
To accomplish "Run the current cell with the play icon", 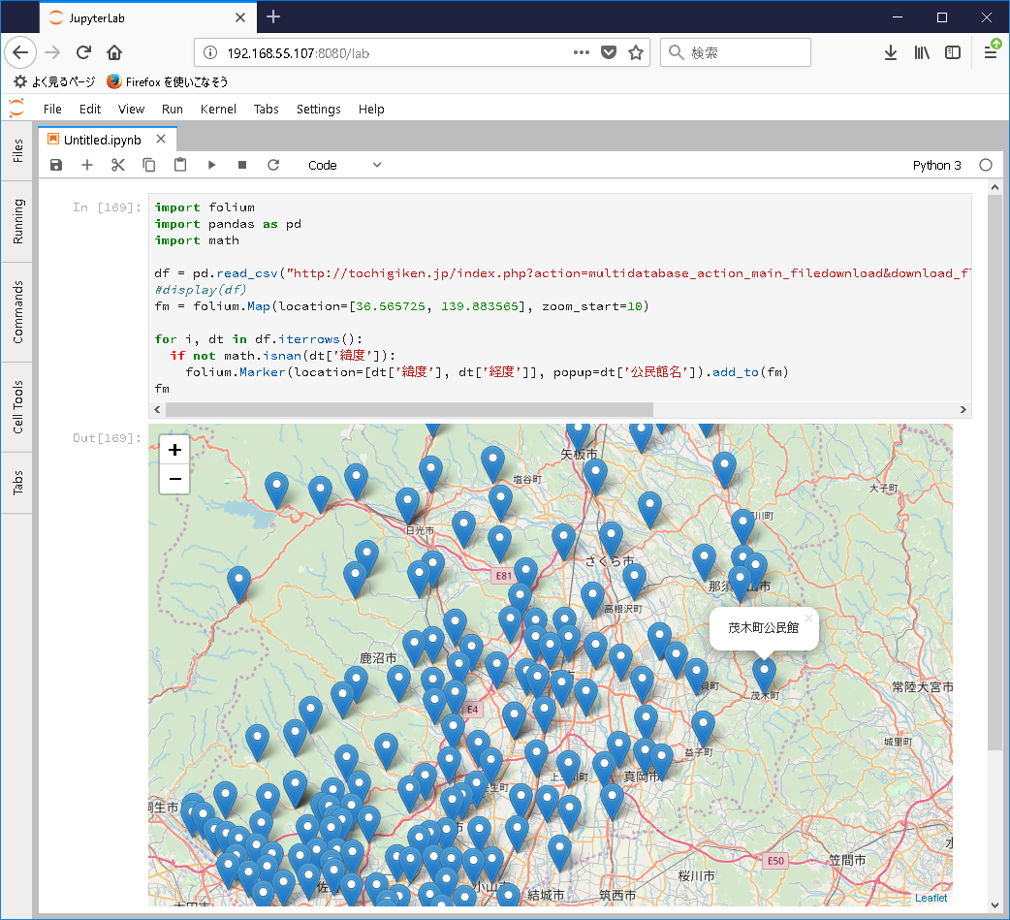I will (x=211, y=165).
